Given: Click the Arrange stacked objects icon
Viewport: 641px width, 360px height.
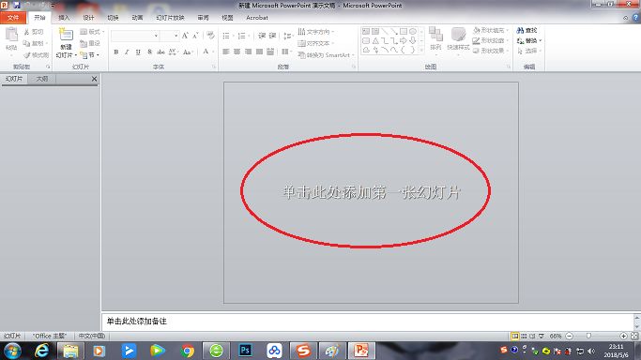Looking at the screenshot, I should tap(435, 35).
